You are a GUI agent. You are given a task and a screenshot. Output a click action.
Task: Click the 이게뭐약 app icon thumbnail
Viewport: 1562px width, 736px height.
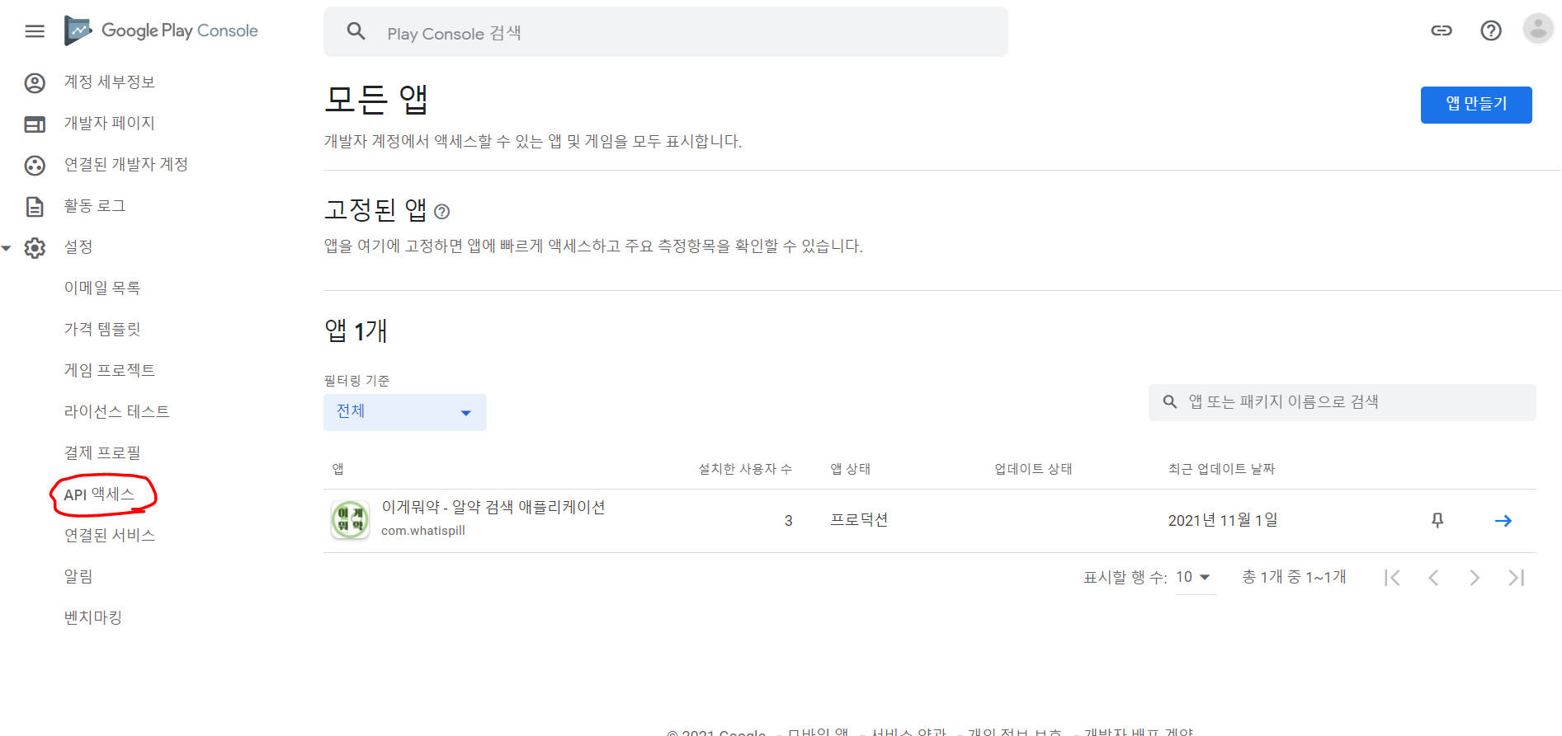[x=351, y=520]
